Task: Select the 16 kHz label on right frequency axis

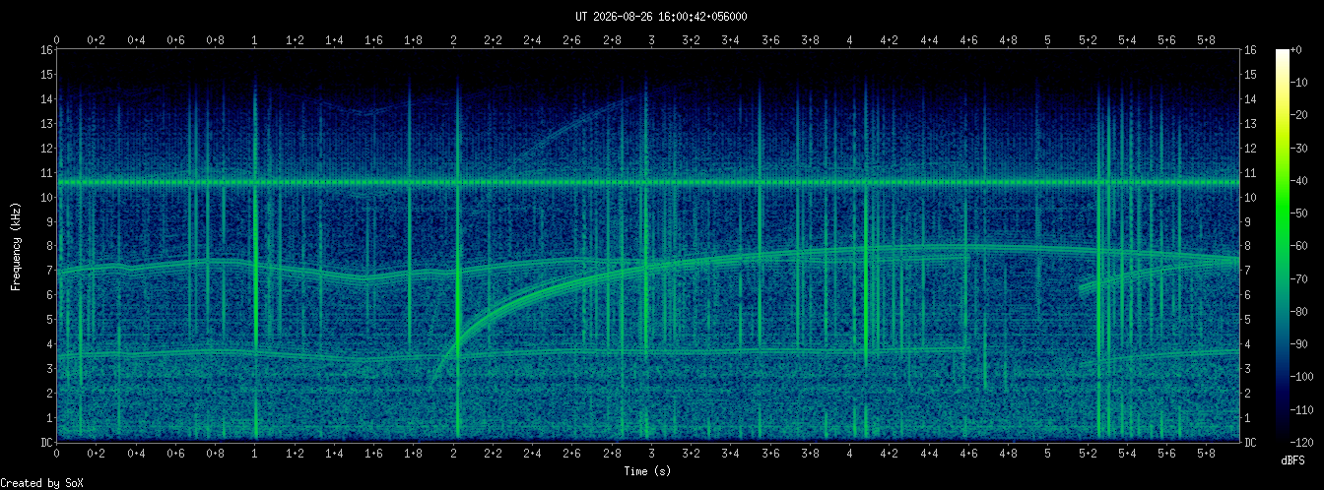Action: coord(1251,50)
